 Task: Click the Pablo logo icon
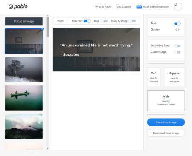point(11,6)
